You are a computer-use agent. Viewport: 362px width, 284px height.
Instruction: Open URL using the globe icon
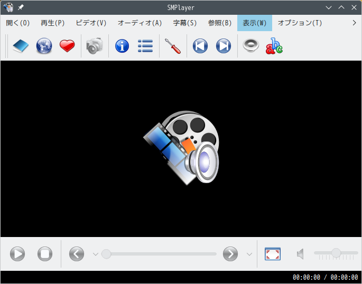[x=44, y=46]
